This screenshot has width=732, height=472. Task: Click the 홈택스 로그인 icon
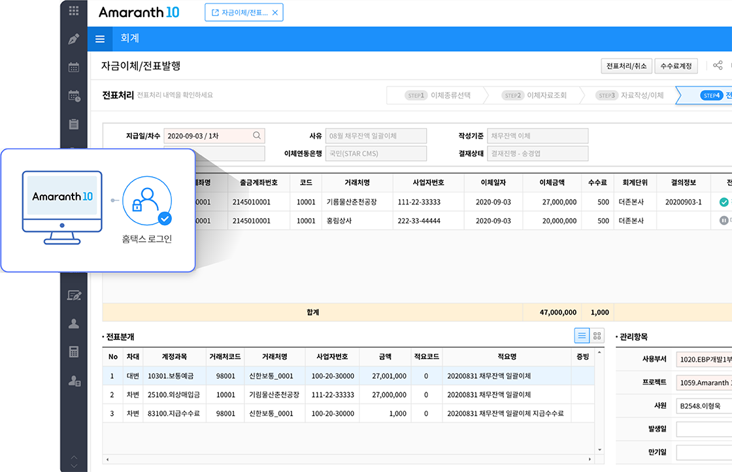(147, 201)
